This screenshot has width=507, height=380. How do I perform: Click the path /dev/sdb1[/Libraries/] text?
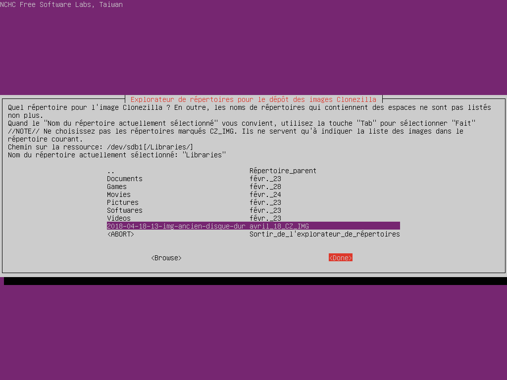coord(150,147)
